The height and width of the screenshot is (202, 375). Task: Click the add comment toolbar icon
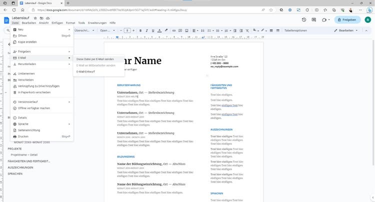(x=180, y=30)
